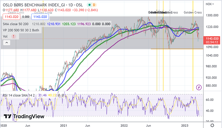The width and height of the screenshot is (222, 128).
Task: Click the 1300.000 price axis label
Action: coord(212,15)
